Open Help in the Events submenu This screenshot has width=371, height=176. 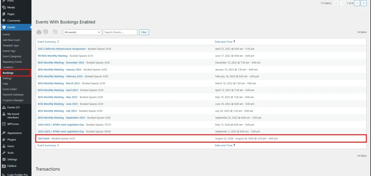(x=5, y=84)
